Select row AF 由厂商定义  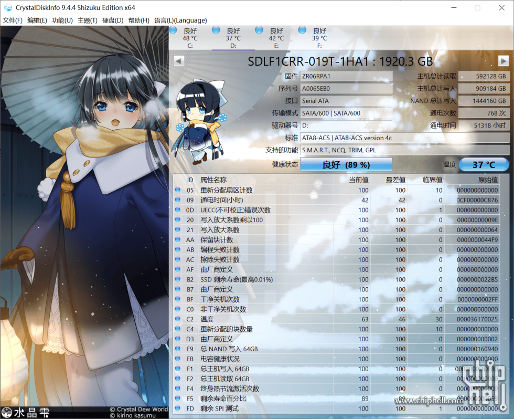[337, 269]
